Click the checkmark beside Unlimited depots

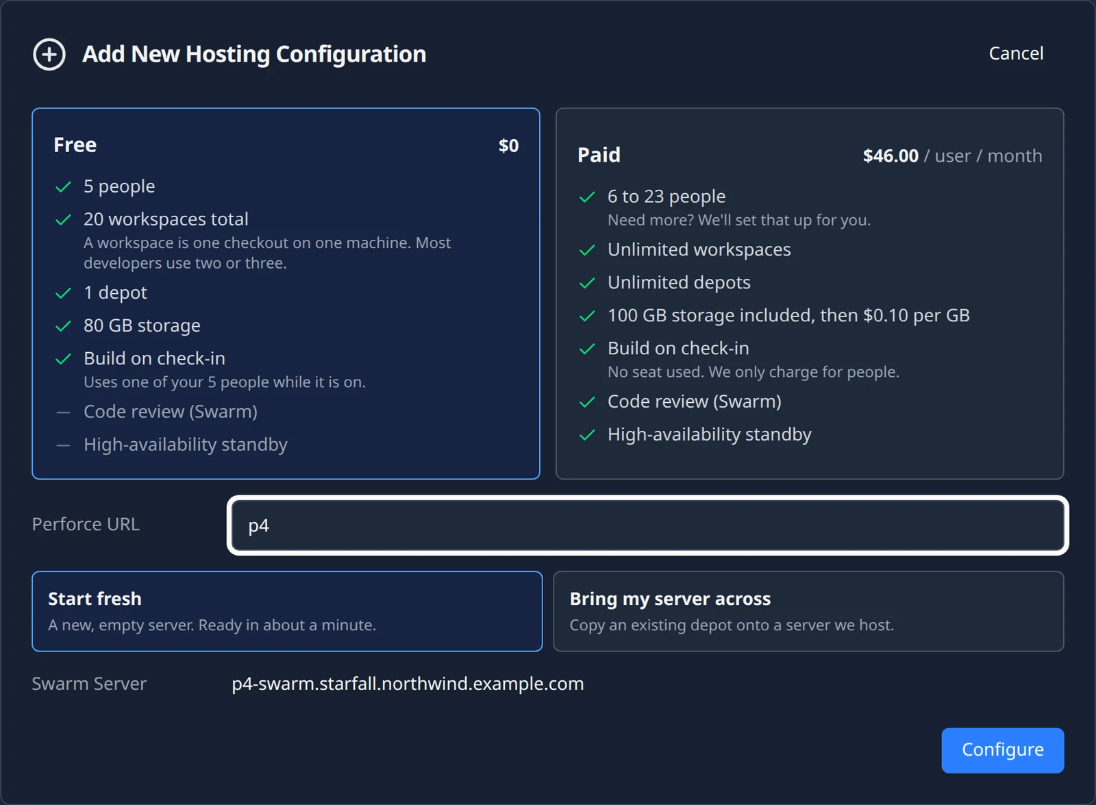(587, 284)
